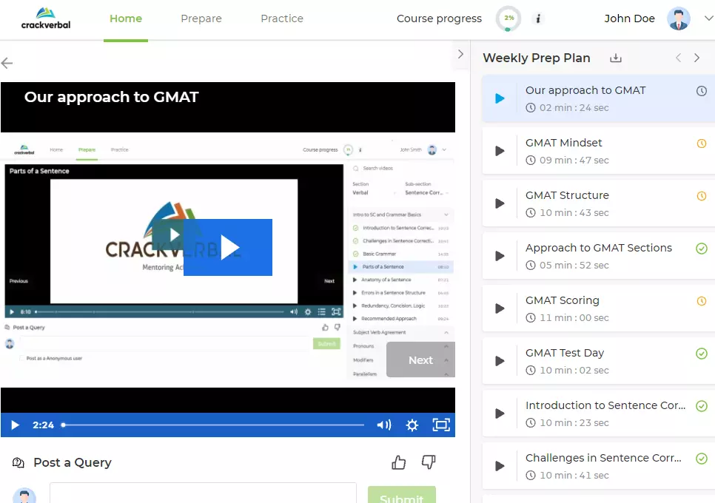Open the video settings gear
Image resolution: width=715 pixels, height=503 pixels.
click(x=412, y=425)
